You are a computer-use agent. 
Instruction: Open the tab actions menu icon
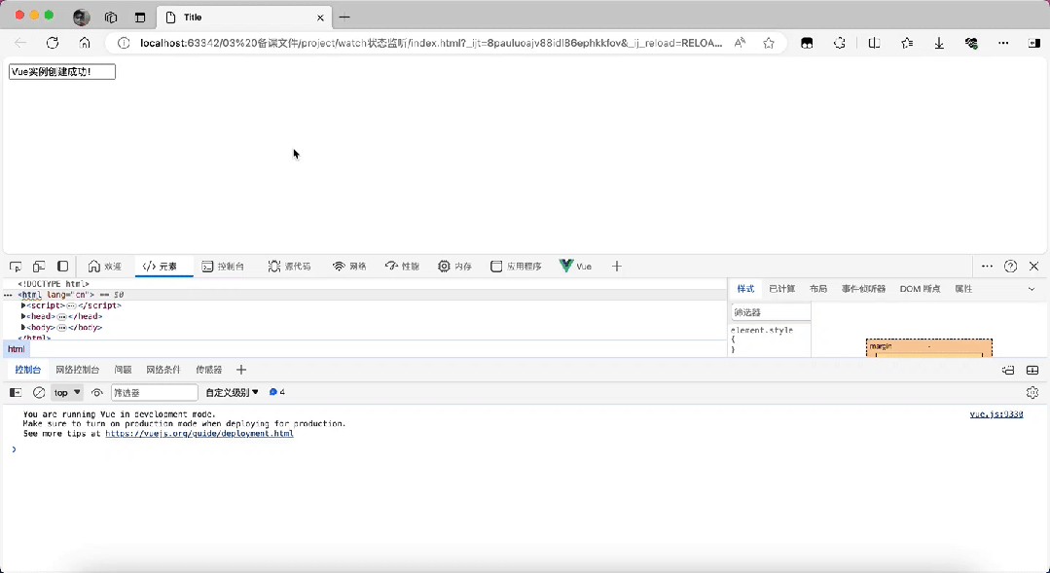click(140, 18)
